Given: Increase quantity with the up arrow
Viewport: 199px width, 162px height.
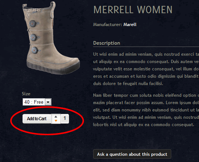Looking at the screenshot, I should 56,117.
